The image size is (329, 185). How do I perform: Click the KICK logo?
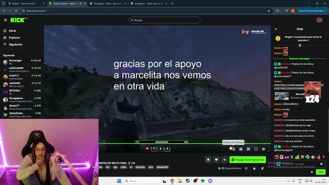tap(19, 20)
